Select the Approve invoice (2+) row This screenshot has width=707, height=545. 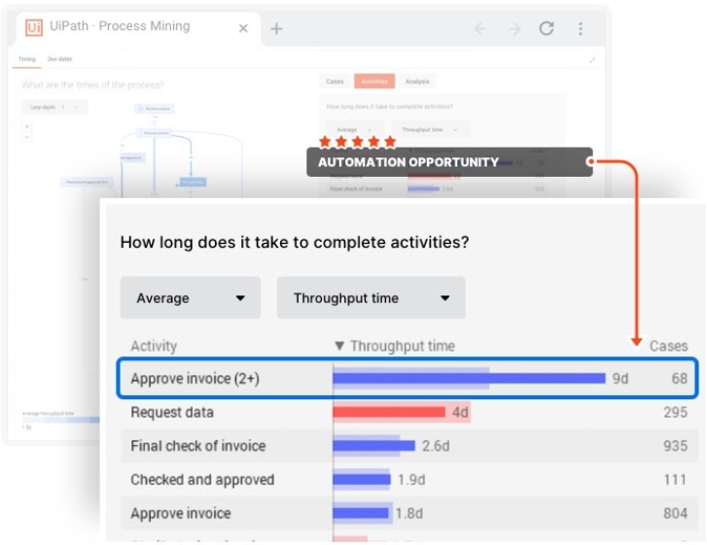coord(407,378)
